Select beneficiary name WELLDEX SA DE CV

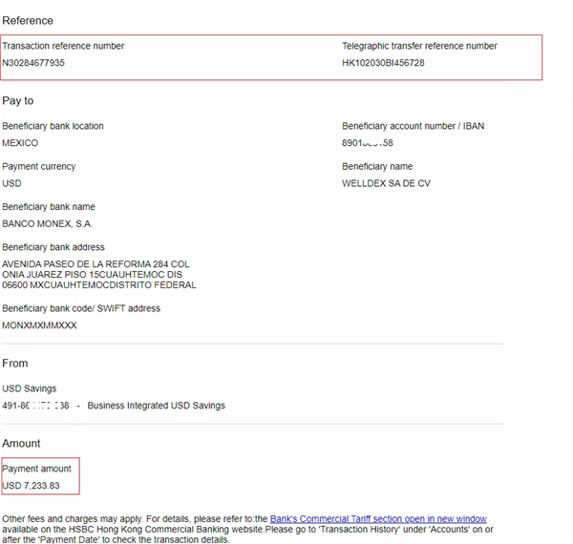386,183
